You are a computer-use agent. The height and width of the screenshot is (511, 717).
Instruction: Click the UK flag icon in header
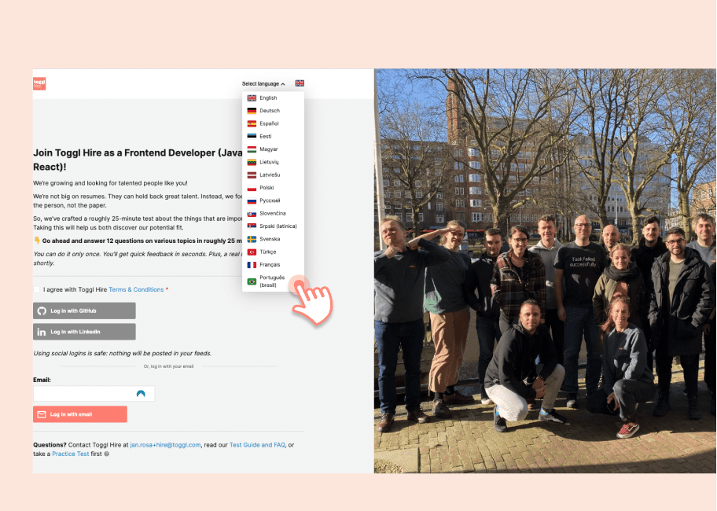(300, 83)
